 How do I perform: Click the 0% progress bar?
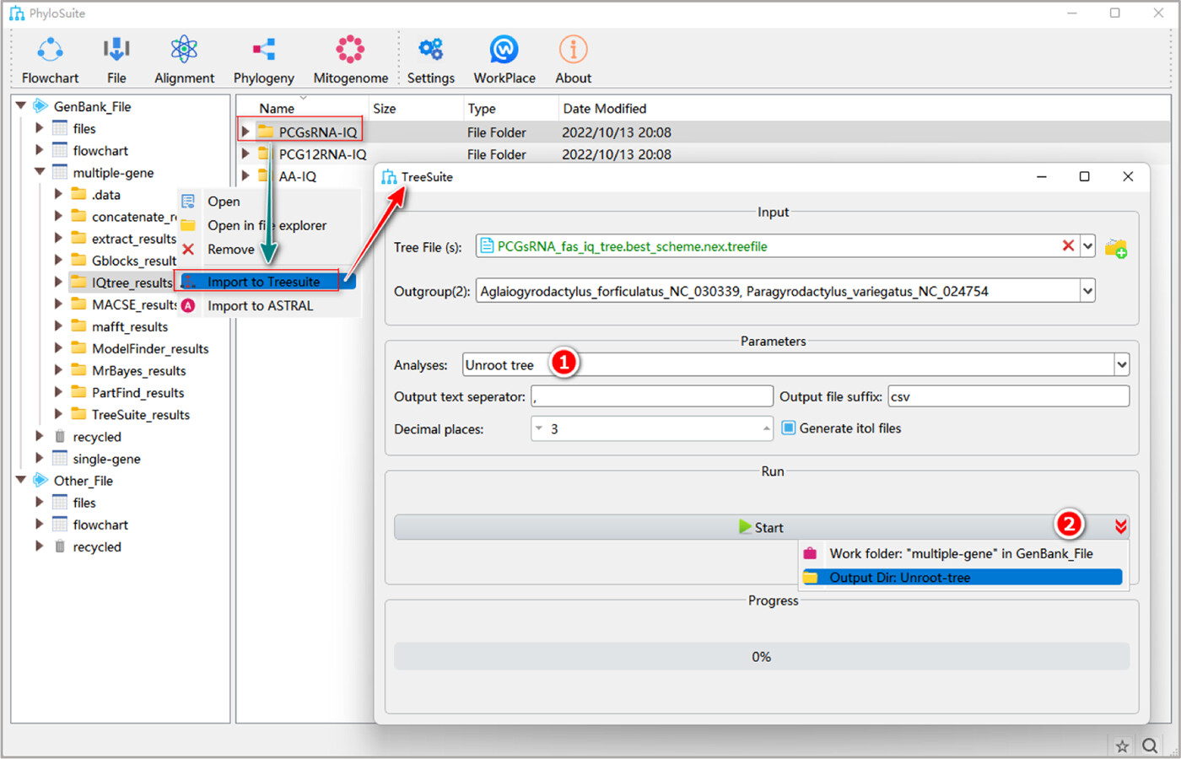coord(762,657)
